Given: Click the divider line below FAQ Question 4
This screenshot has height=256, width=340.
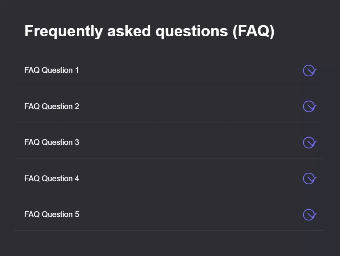Looking at the screenshot, I should coord(169,194).
